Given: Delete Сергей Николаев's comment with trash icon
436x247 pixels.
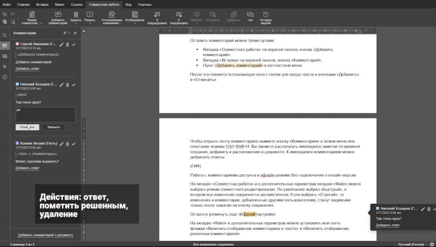Looking at the screenshot, I should pos(67,44).
